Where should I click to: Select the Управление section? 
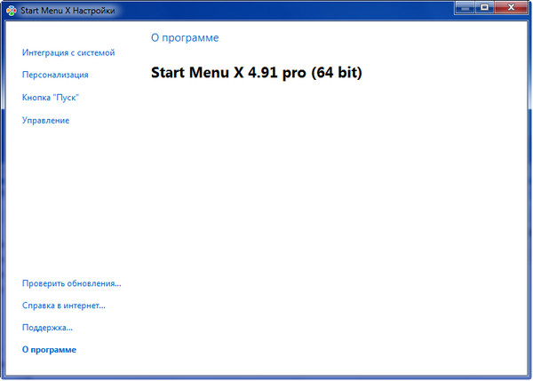(x=45, y=120)
